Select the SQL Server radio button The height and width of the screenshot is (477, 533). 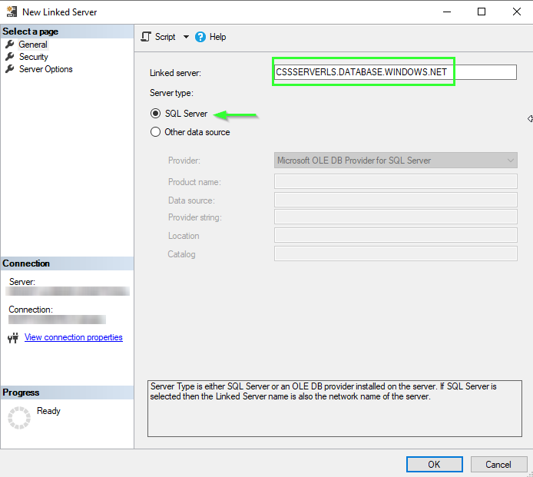[155, 114]
